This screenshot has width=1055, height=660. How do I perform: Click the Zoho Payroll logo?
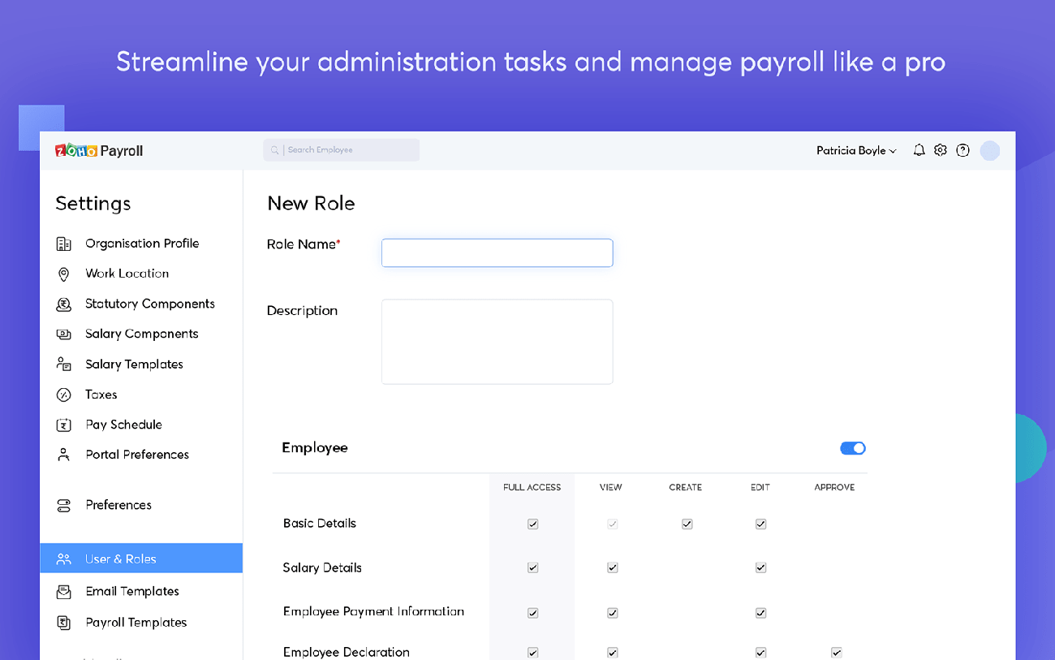pyautogui.click(x=99, y=149)
